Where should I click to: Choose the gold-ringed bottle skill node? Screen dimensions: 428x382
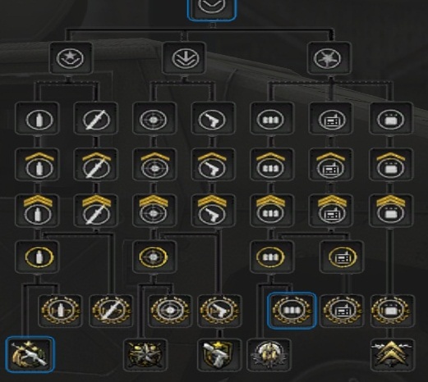[37, 257]
